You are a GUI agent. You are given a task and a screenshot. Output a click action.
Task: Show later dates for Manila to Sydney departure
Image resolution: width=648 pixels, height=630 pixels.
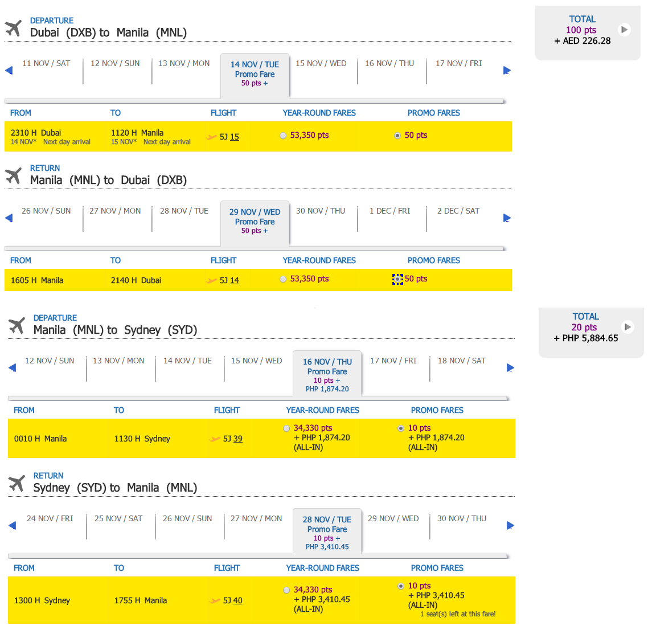tap(510, 367)
